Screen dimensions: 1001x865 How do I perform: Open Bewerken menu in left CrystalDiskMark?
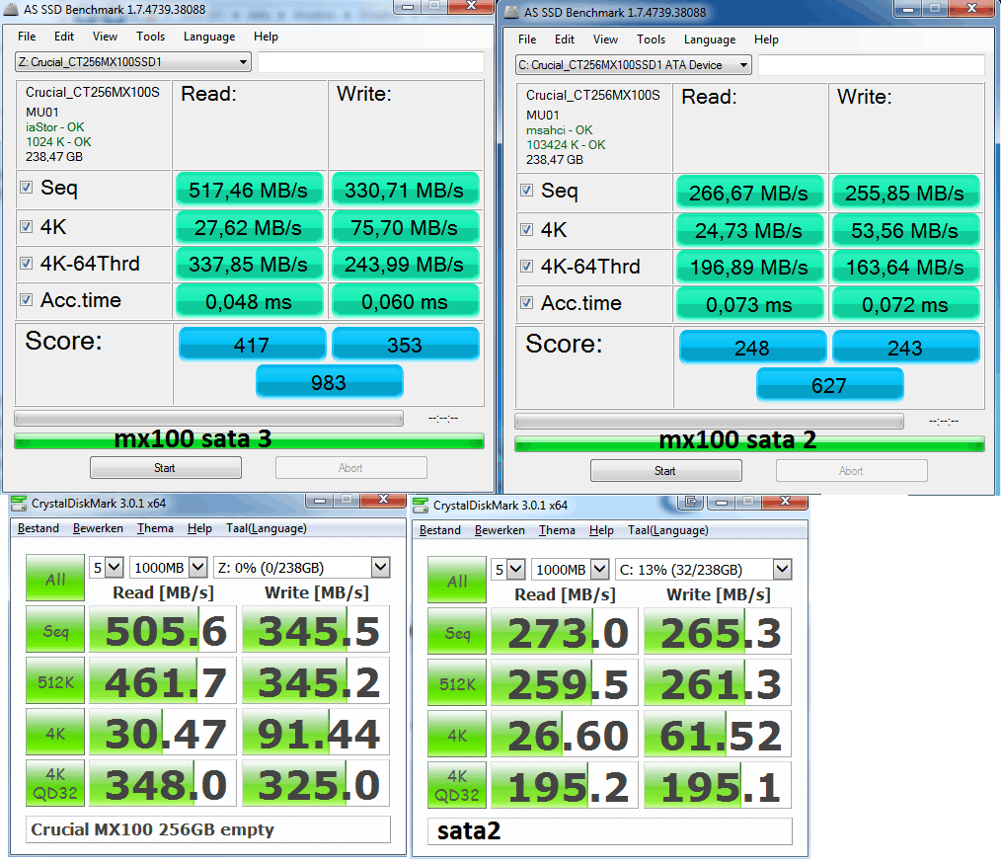98,528
